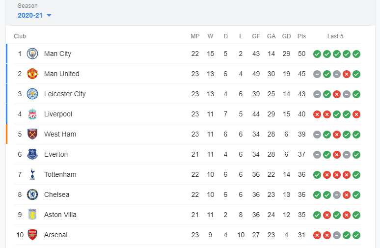Click Liverpool's first loss icon in Last 5
The height and width of the screenshot is (248, 380).
click(317, 114)
